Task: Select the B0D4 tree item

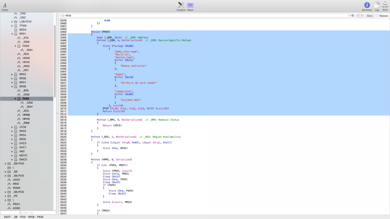Action: [23, 30]
